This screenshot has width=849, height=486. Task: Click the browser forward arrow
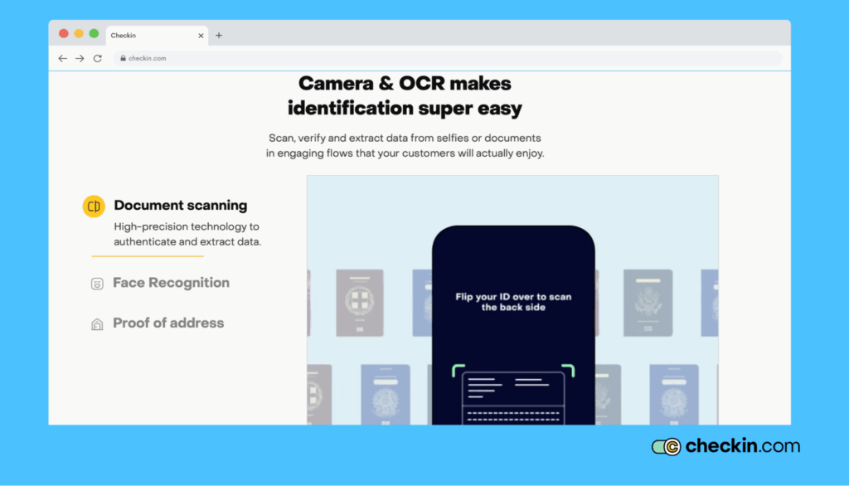click(x=80, y=59)
